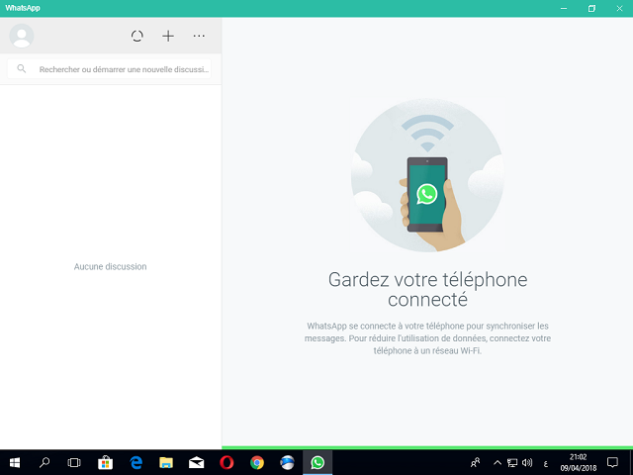Click the input language indicator in tray
The image size is (633, 475).
545,464
